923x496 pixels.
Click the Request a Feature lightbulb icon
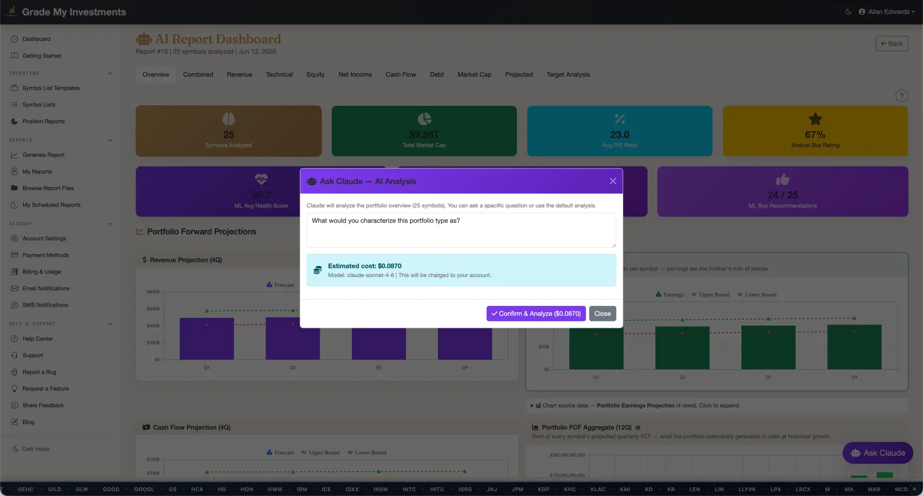coord(14,389)
